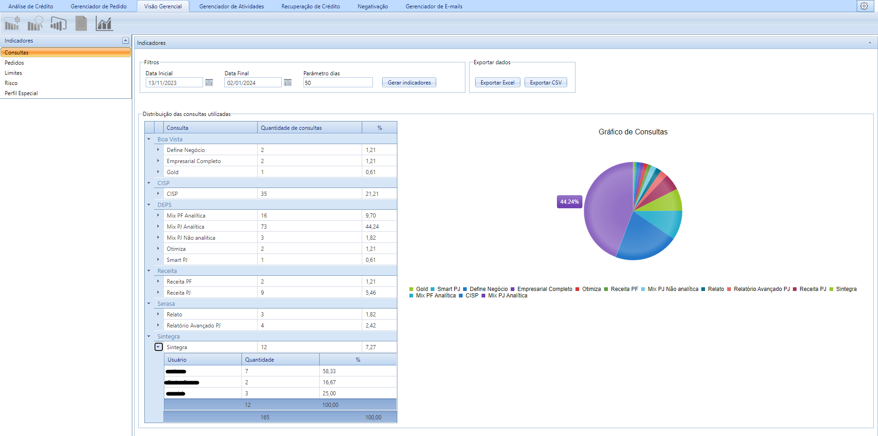Select Limites indicator
Screen dimensions: 878x436
(x=66, y=73)
